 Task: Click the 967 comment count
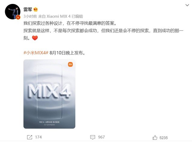coord(101,137)
